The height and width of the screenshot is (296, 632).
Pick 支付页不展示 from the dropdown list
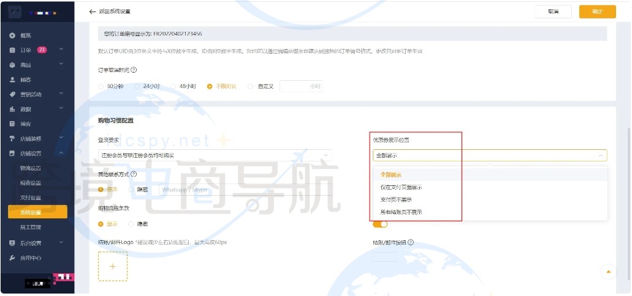[x=490, y=199]
